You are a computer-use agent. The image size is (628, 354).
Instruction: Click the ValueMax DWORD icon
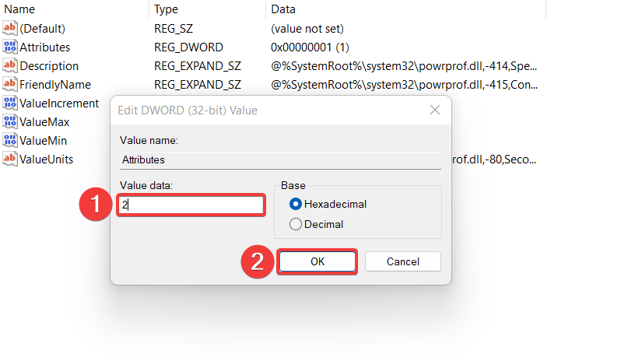coord(10,121)
